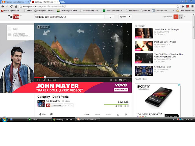This screenshot has height=146, width=195.
Task: Click Watch Now on John Mayer banner
Action: tap(121, 90)
